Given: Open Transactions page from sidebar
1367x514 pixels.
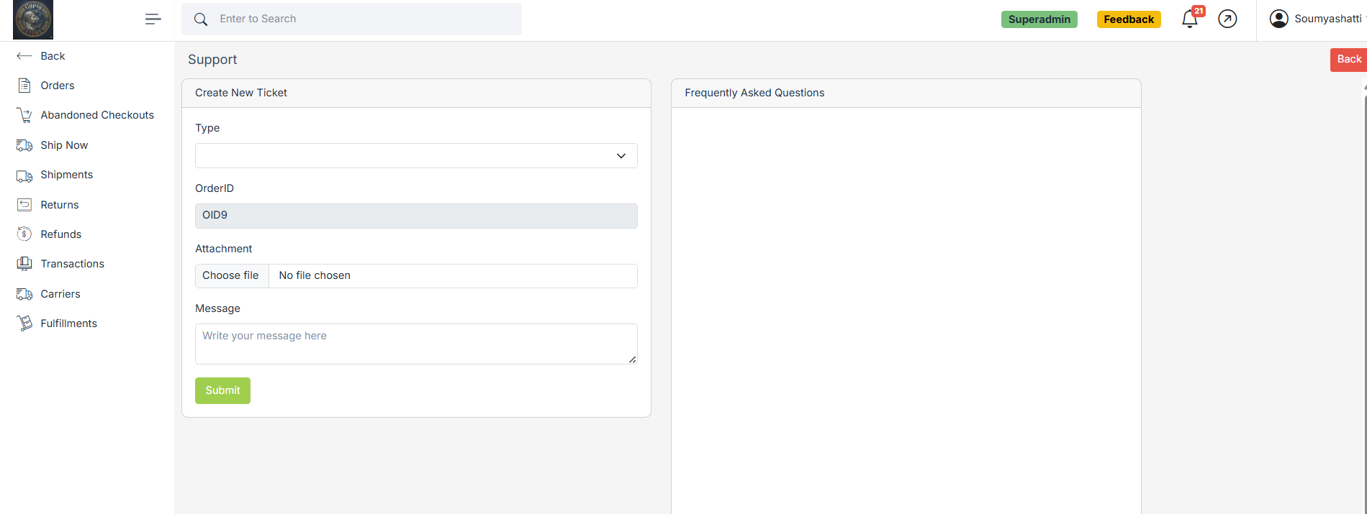Looking at the screenshot, I should pos(72,264).
